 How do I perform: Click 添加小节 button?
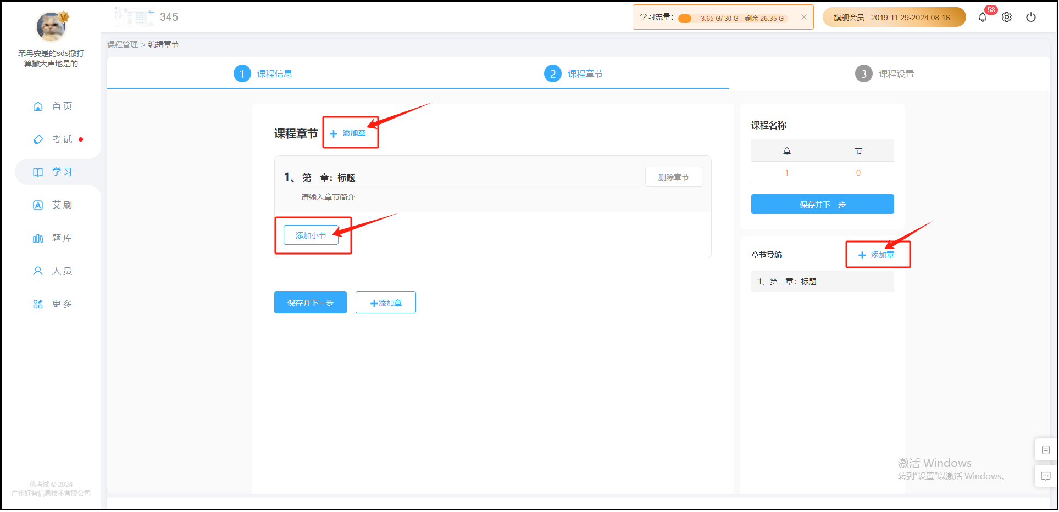[311, 235]
